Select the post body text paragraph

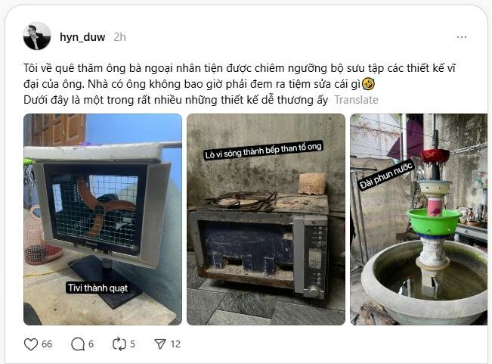point(240,84)
